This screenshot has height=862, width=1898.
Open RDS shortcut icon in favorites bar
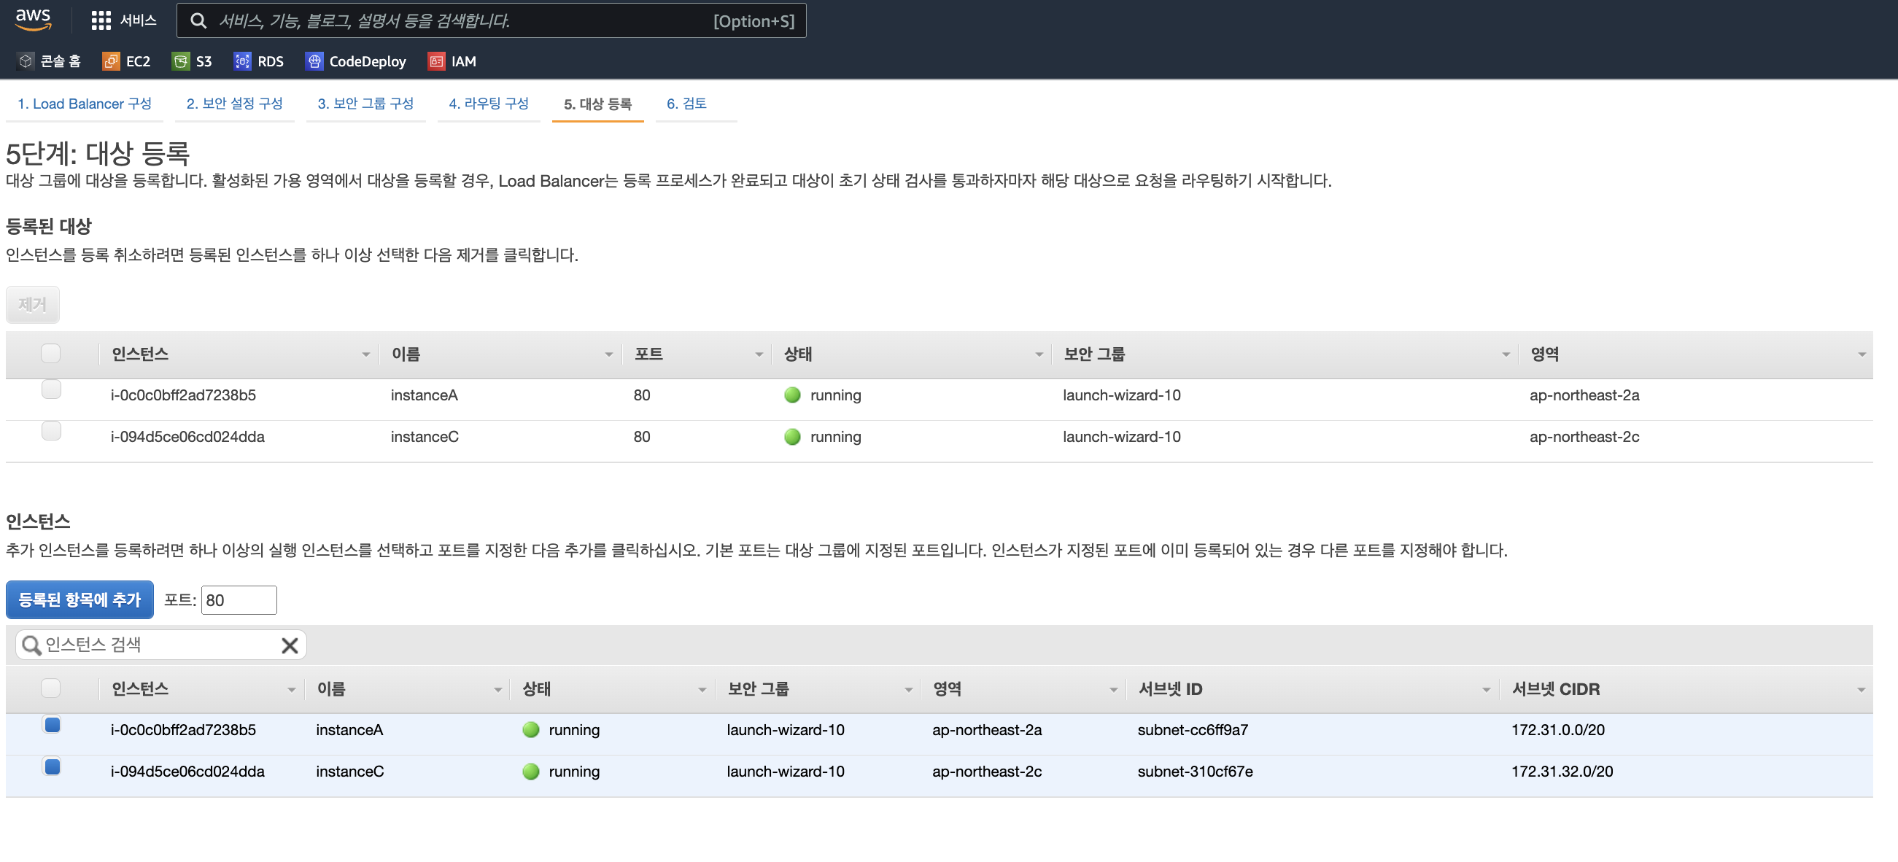coord(241,61)
